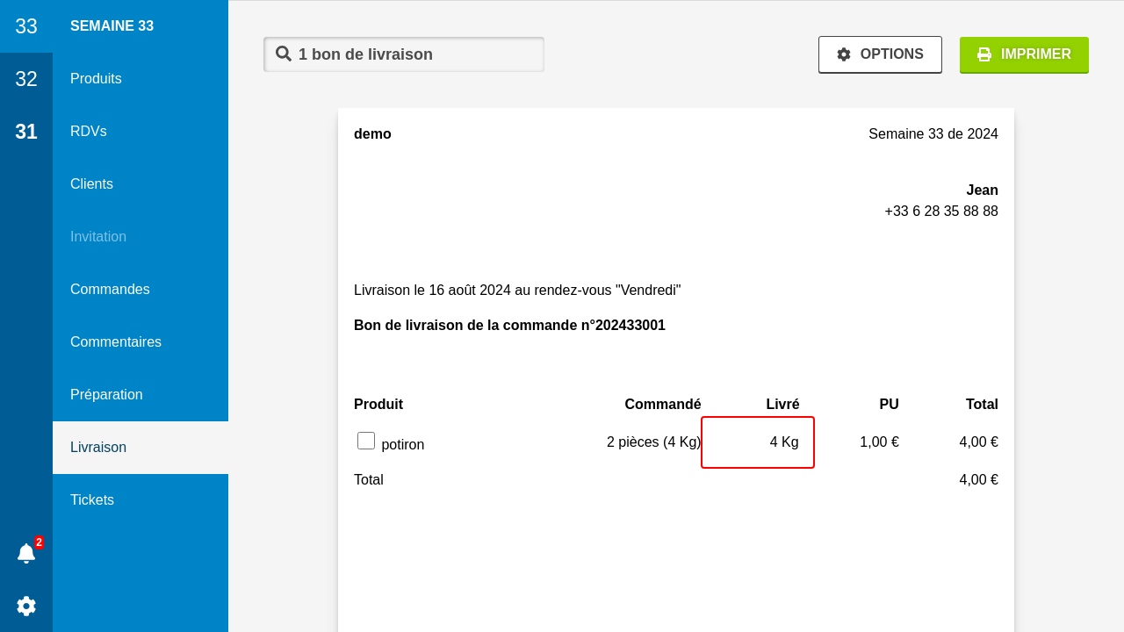Click the magnifier icon in search box
1124x632 pixels.
[x=284, y=54]
